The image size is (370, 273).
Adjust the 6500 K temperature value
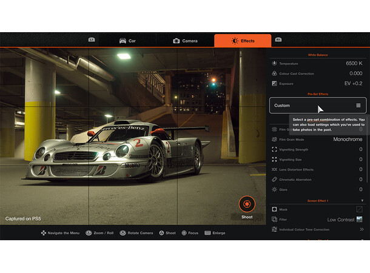[354, 63]
